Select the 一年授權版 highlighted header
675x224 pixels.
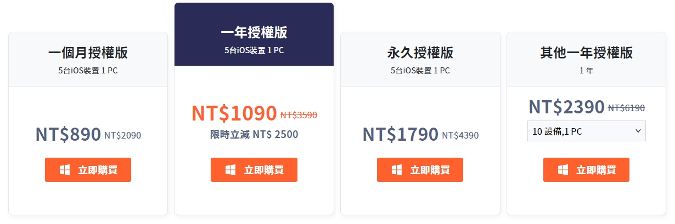pyautogui.click(x=254, y=35)
